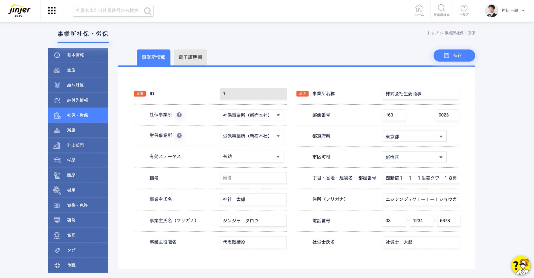Open the help mascot chat icon
Viewport: 534px width, 278px height.
[521, 265]
